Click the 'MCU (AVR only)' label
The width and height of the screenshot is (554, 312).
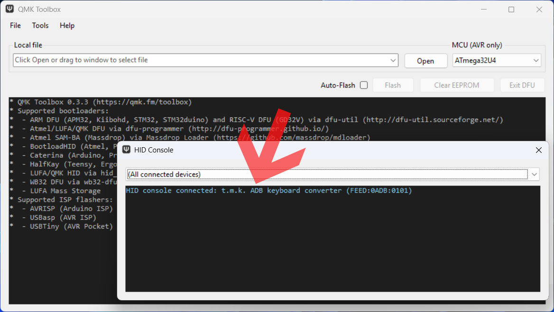pos(477,45)
